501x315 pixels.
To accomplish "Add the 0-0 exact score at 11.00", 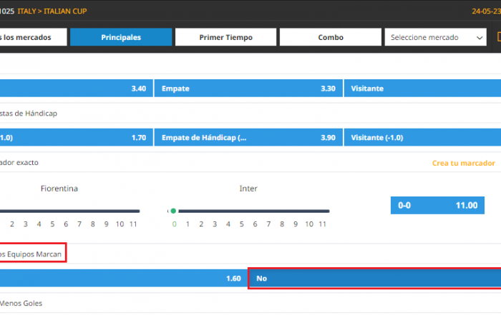I will coord(437,205).
